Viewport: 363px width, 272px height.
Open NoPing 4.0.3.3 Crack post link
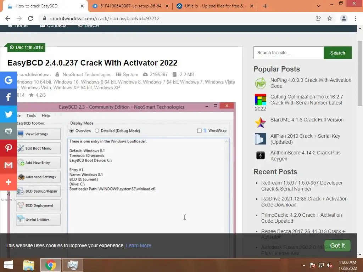[311, 83]
